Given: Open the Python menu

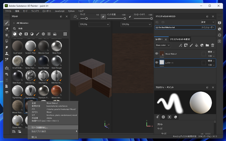Looking at the screenshot, I should coord(71,11).
